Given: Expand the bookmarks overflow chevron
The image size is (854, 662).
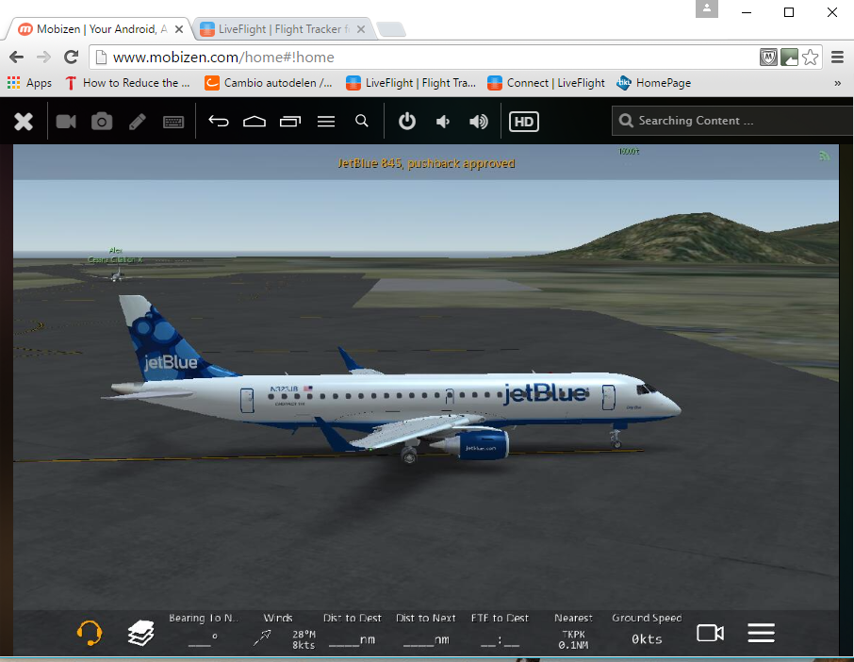Looking at the screenshot, I should pyautogui.click(x=837, y=83).
